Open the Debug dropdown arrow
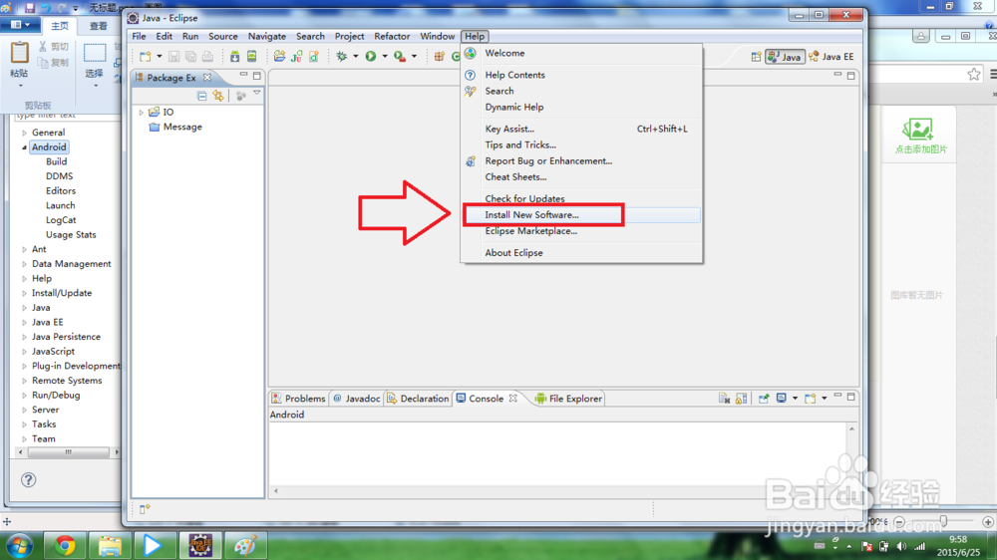The width and height of the screenshot is (997, 560). 356,57
